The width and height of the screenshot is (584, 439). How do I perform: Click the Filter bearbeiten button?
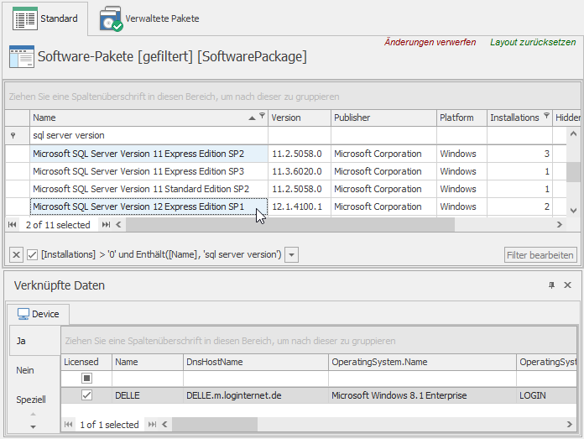(x=540, y=255)
